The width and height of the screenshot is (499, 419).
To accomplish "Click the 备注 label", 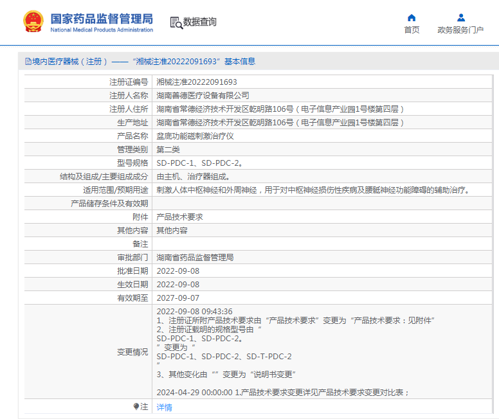I will click(140, 244).
